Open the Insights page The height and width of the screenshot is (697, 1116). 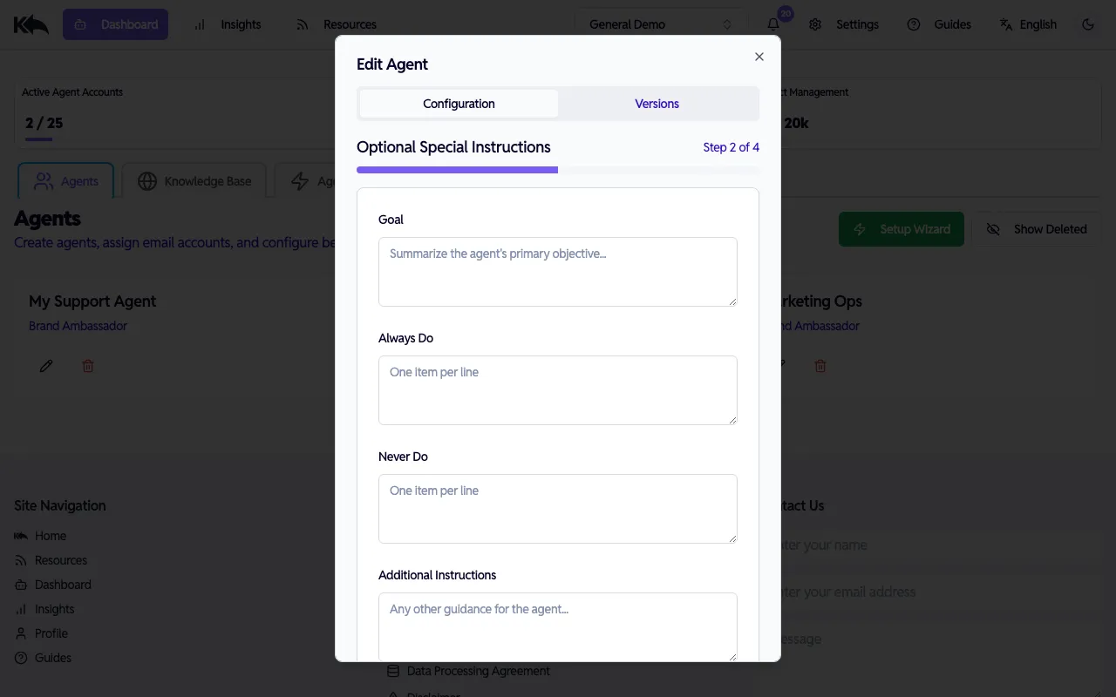[x=228, y=24]
